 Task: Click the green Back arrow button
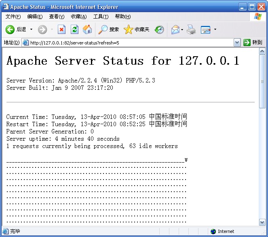pos(10,30)
